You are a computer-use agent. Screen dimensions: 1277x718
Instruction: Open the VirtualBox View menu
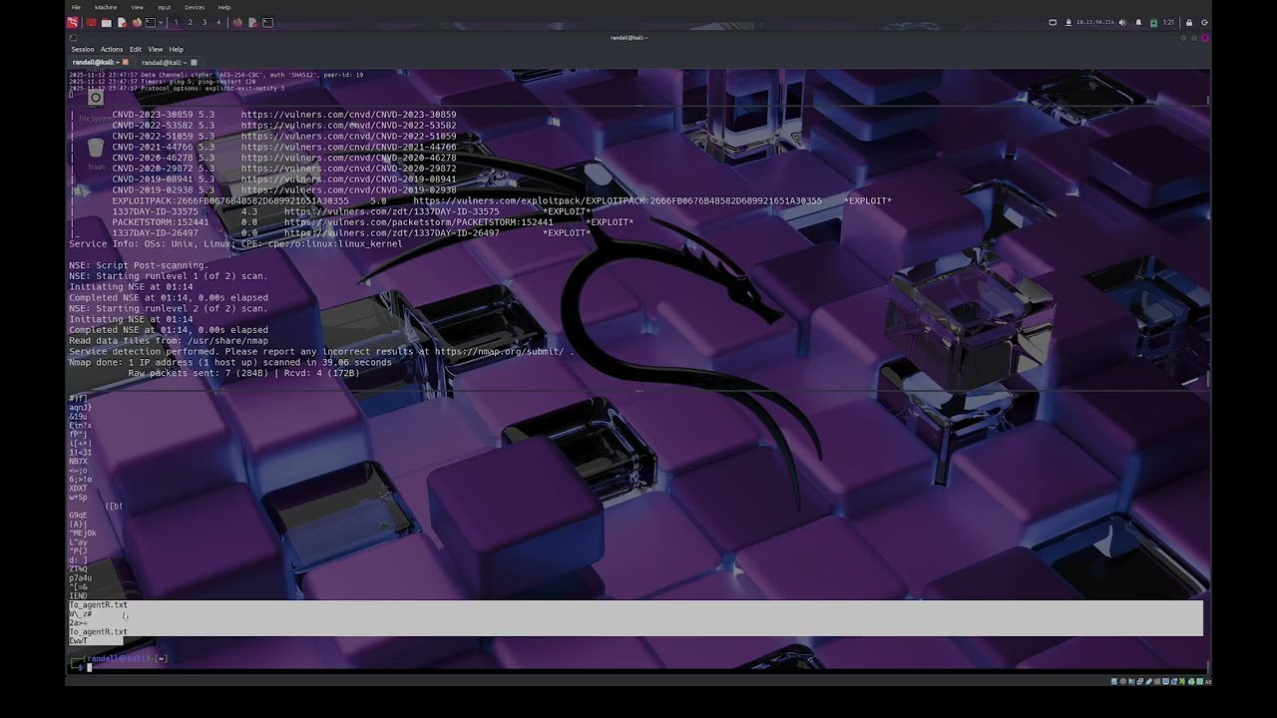click(x=137, y=7)
